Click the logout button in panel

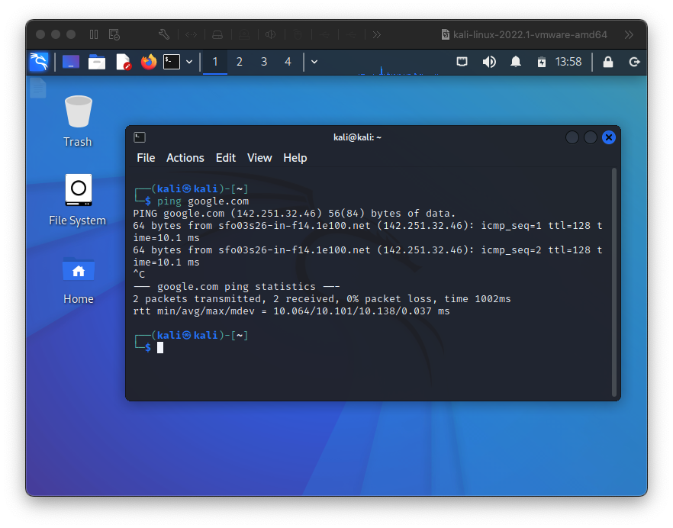coord(634,62)
